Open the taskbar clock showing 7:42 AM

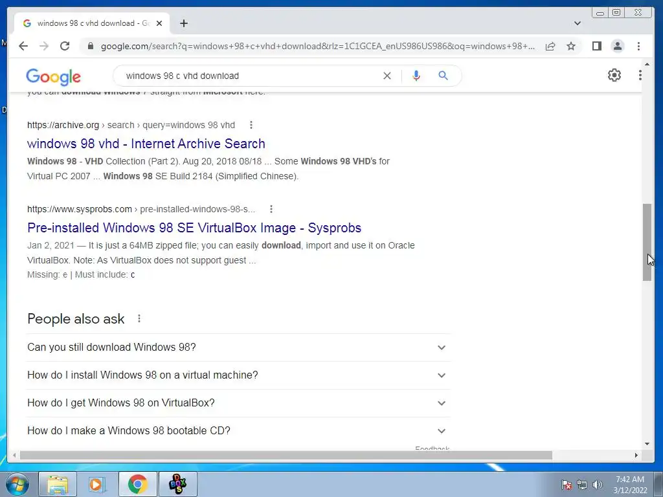[630, 485]
